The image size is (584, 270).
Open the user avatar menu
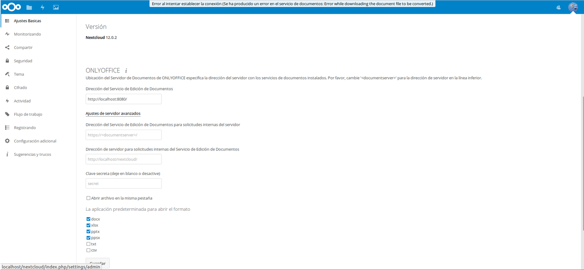point(573,7)
